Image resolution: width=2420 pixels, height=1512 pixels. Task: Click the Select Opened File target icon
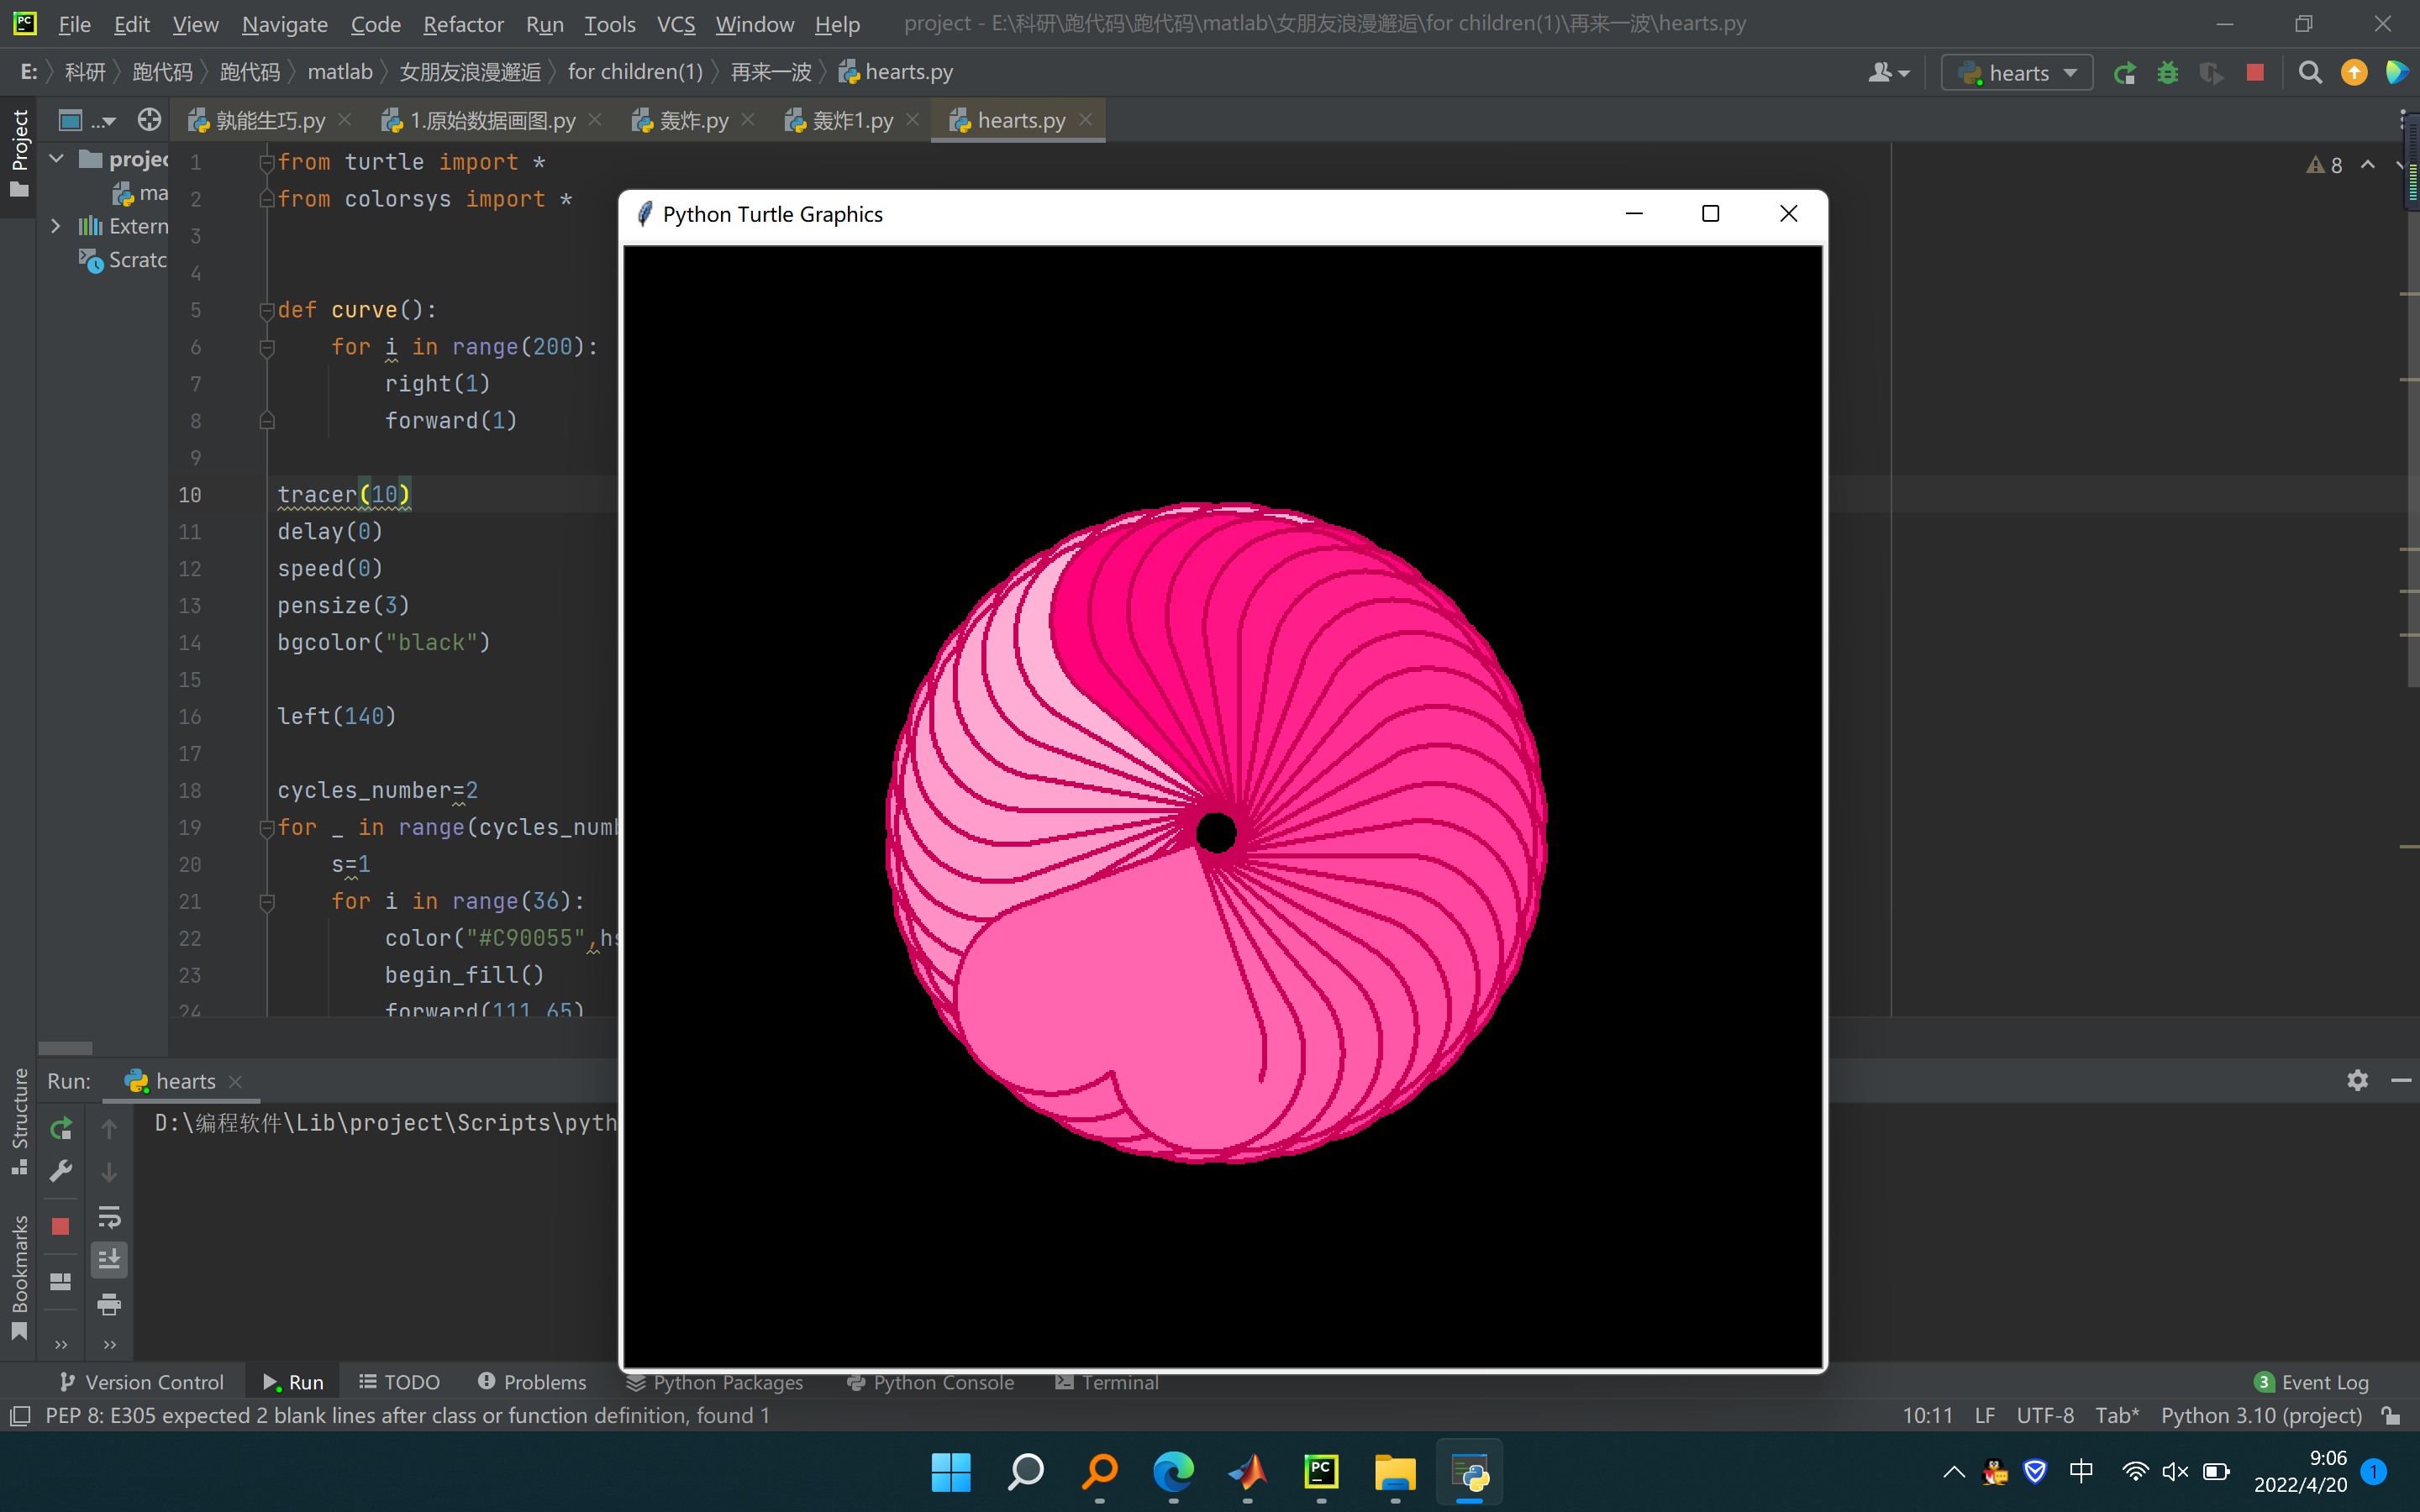coord(149,120)
